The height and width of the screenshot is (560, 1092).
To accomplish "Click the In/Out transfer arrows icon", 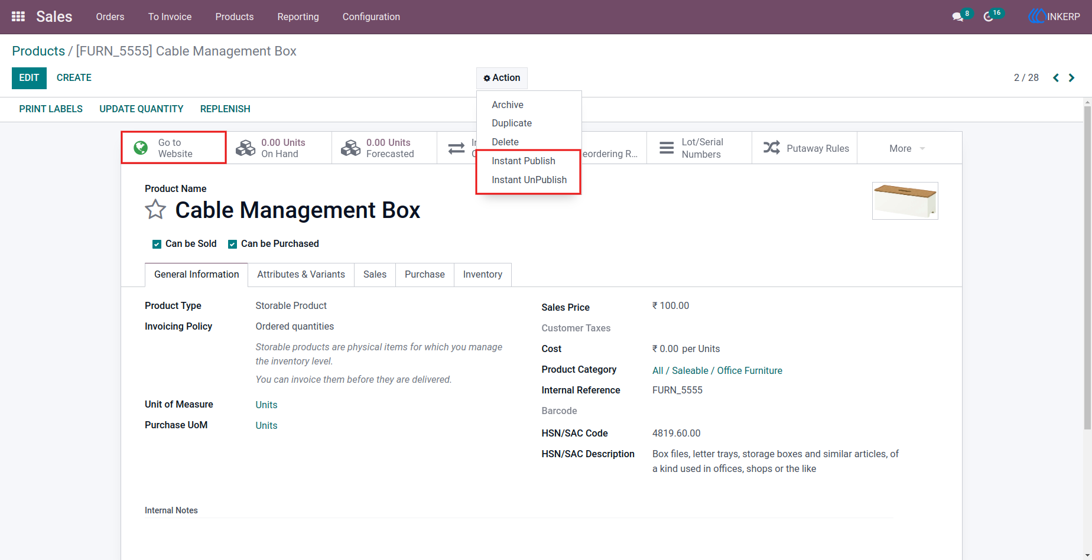I will pos(456,148).
